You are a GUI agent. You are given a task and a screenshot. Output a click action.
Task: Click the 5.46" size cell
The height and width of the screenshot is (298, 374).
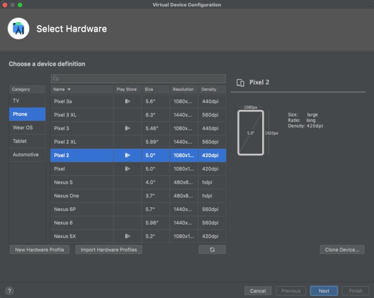point(156,128)
